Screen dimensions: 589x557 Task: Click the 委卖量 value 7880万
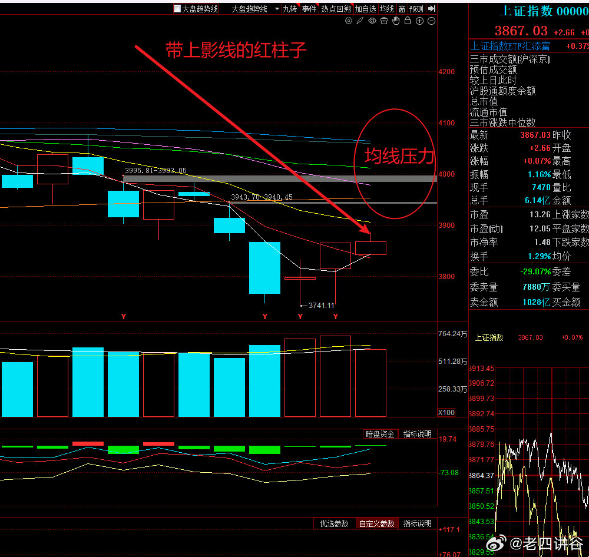point(536,287)
